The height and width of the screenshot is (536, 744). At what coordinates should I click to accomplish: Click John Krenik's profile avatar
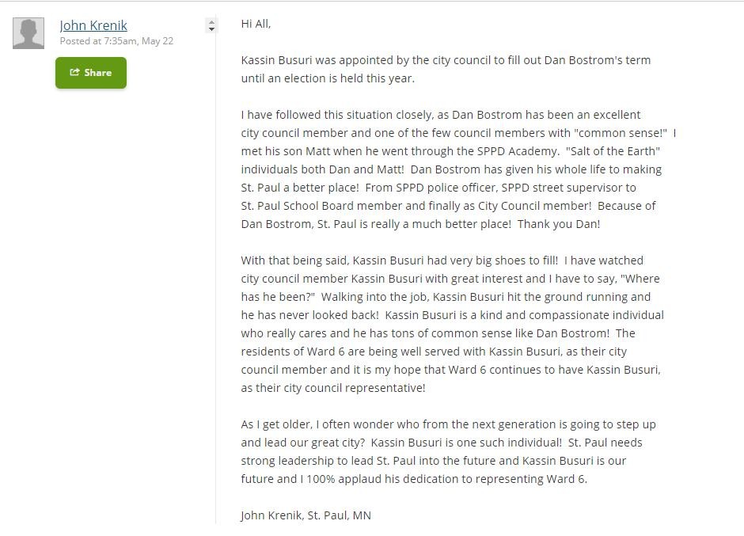tap(28, 33)
